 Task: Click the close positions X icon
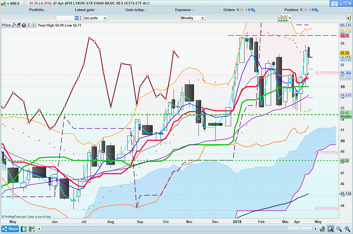[305, 10]
